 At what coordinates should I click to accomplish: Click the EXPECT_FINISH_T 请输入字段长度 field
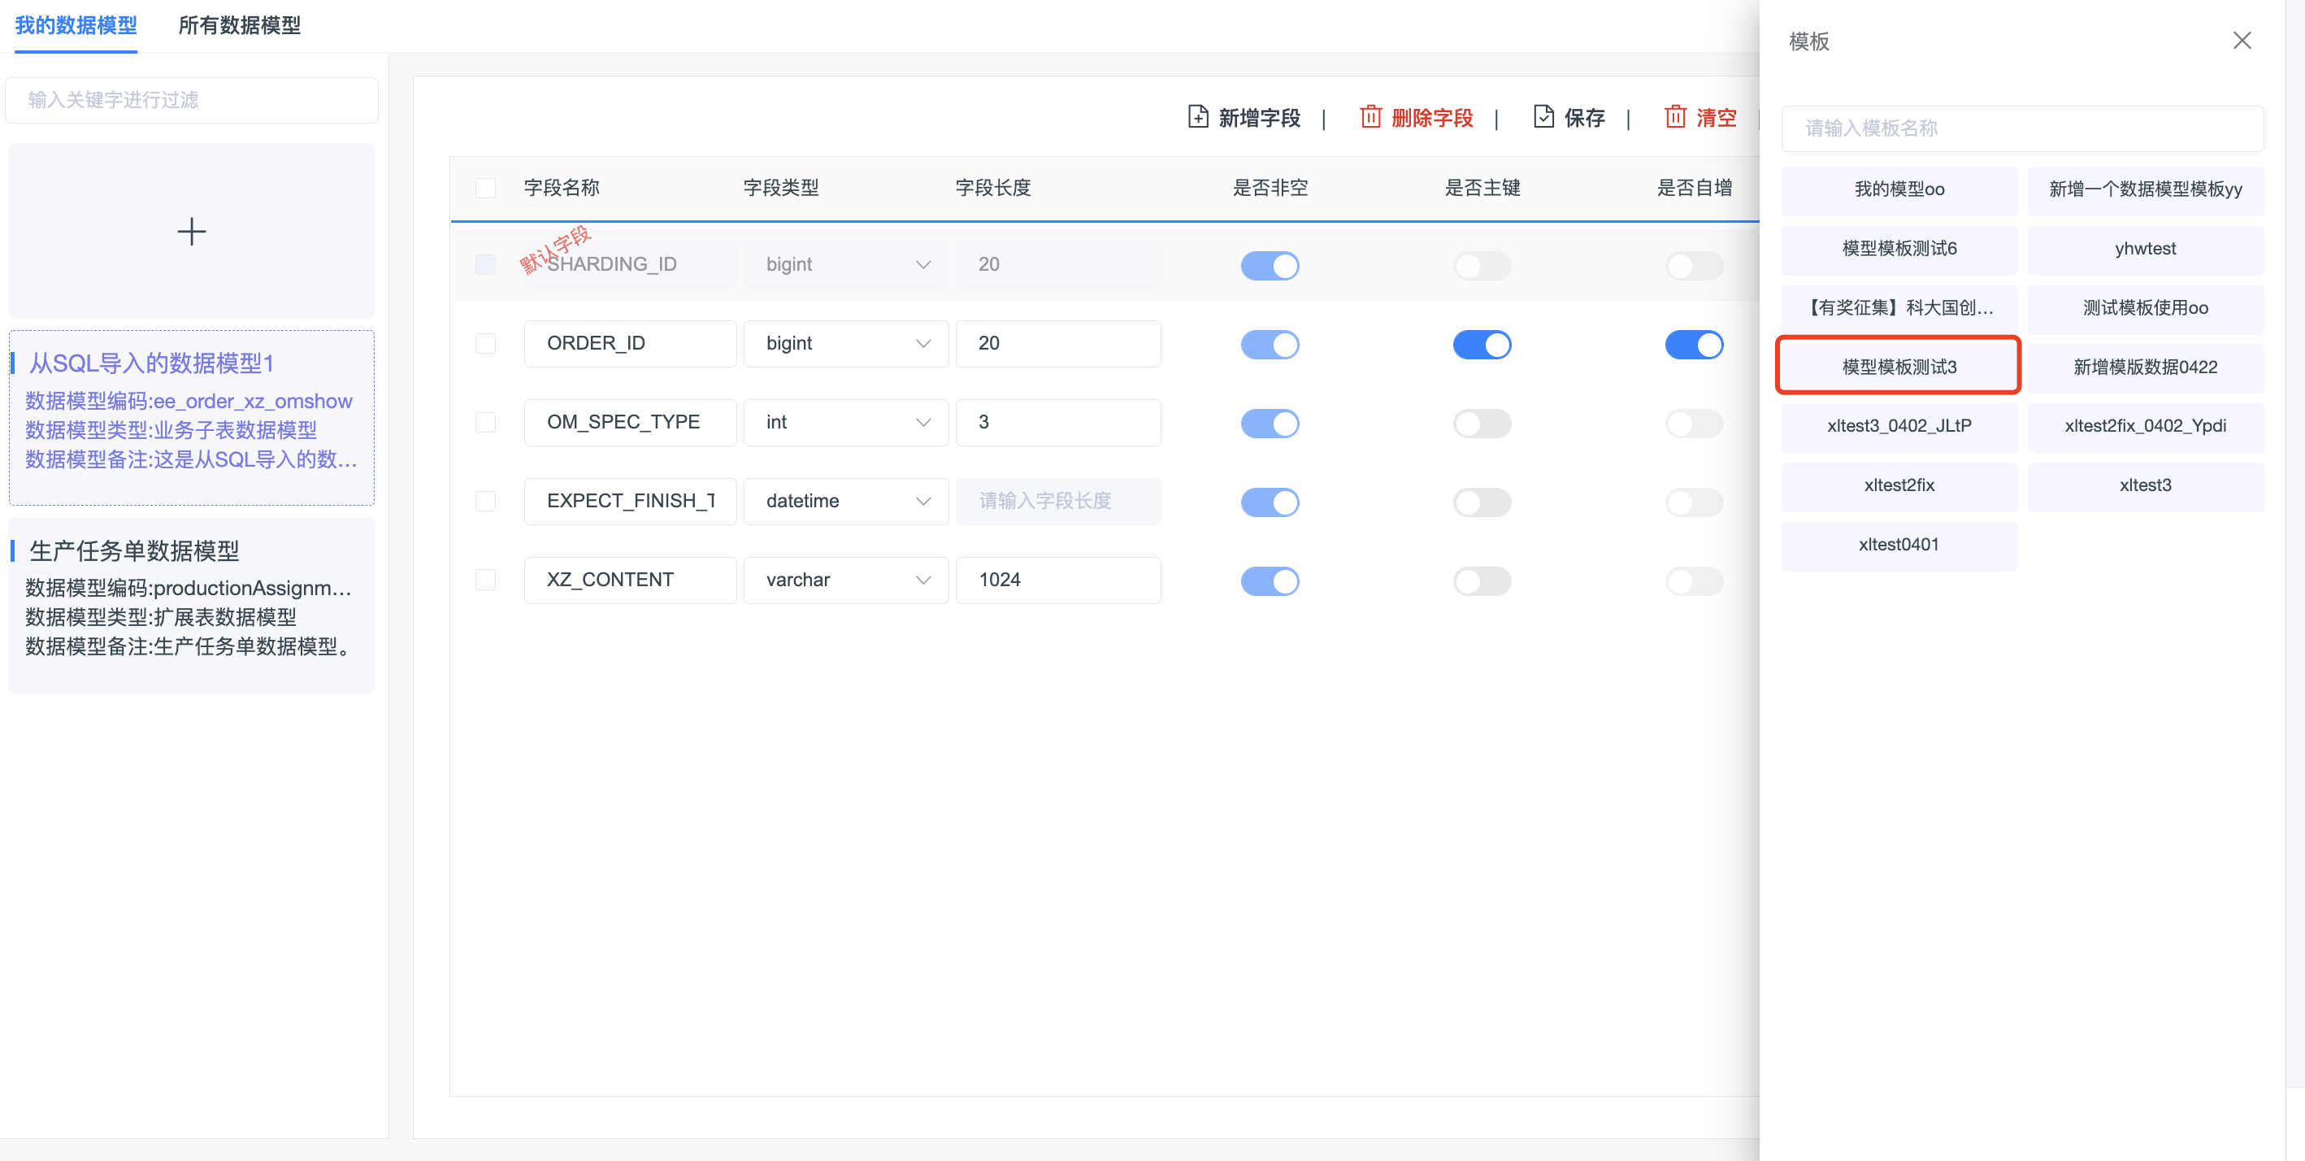click(1057, 502)
